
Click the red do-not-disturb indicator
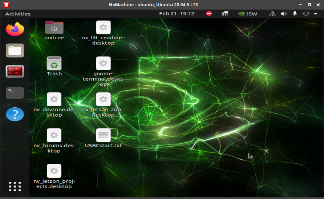pos(209,14)
